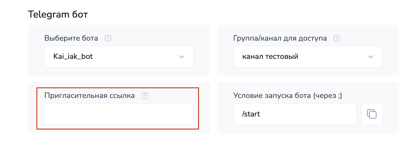
Task: Expand the chevron in Kai_iak_bot selector
Action: [182, 57]
